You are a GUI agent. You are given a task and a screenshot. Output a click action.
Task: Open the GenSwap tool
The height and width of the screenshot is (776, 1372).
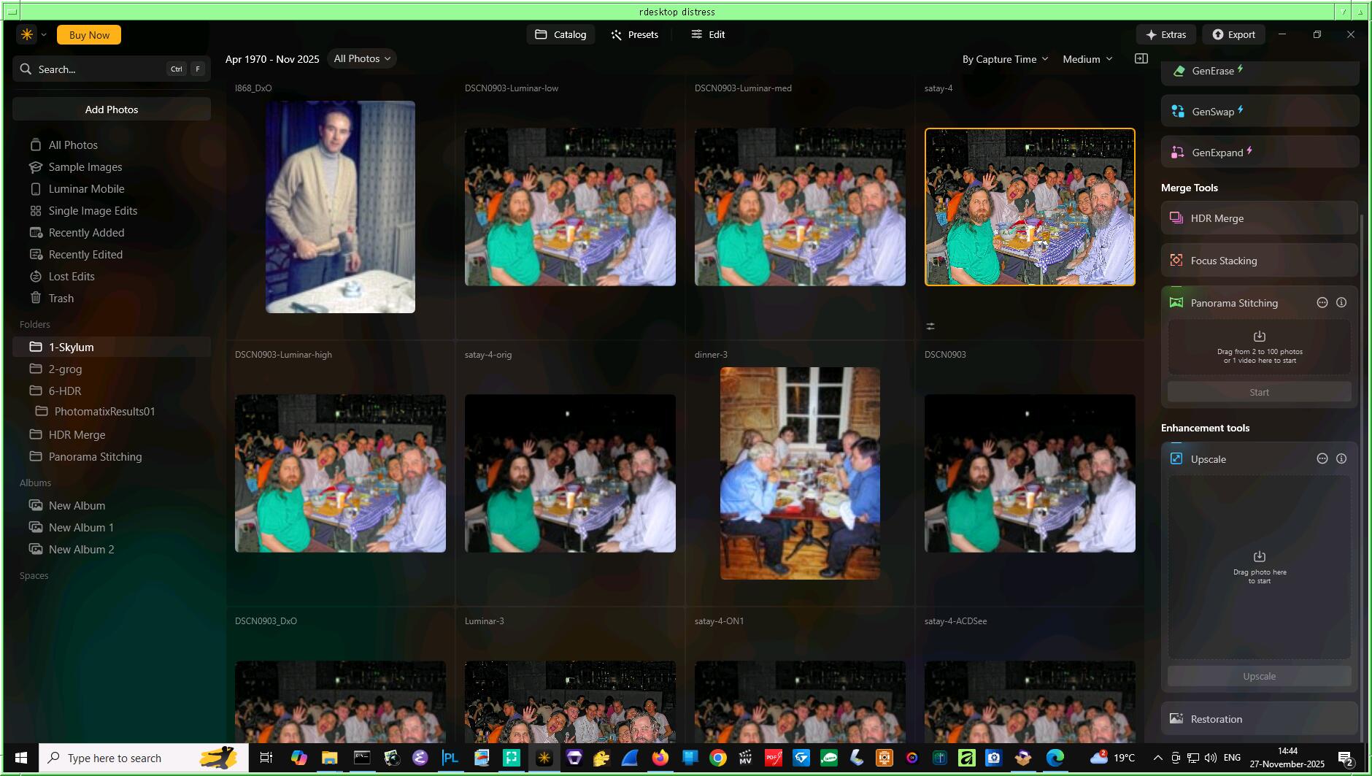click(1213, 112)
